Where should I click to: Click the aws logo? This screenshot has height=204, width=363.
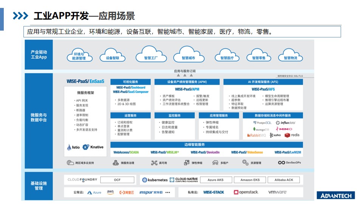click(x=110, y=192)
